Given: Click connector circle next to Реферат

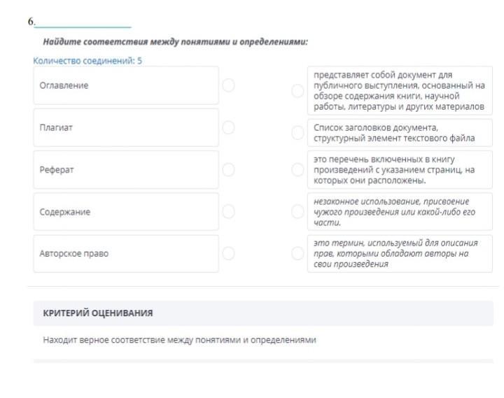Looking at the screenshot, I should pos(228,169).
